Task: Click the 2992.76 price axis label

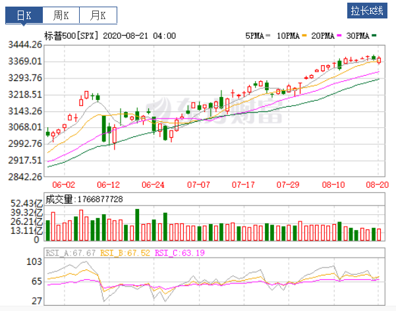Action: click(x=25, y=144)
